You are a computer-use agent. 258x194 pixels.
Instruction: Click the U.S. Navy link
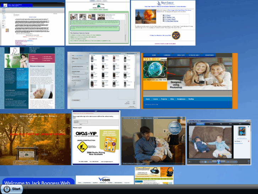coord(168,15)
